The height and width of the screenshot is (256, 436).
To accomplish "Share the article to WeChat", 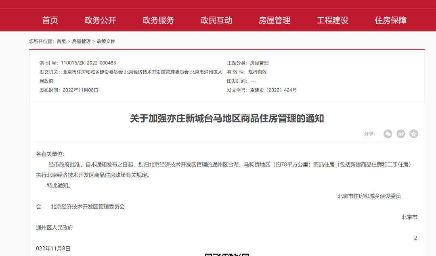I will 388,133.
